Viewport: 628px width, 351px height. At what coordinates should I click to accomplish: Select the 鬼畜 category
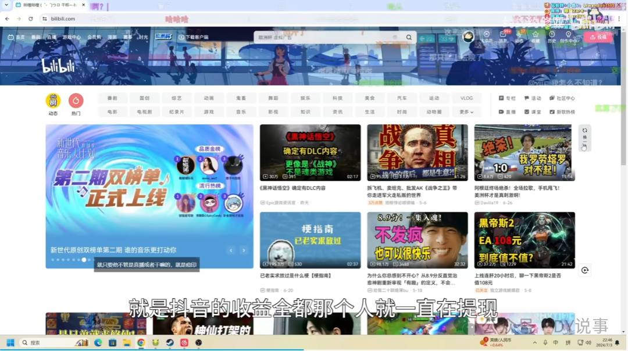point(241,98)
